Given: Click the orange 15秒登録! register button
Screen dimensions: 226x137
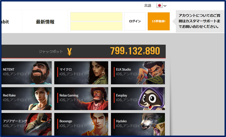Looking at the screenshot, I should pos(159,21).
